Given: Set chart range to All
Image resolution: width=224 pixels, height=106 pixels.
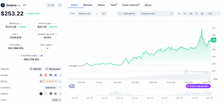Looking at the screenshot, I should click(x=202, y=14).
